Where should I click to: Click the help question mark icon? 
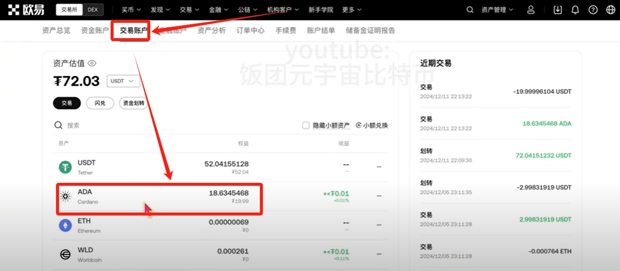tap(593, 10)
